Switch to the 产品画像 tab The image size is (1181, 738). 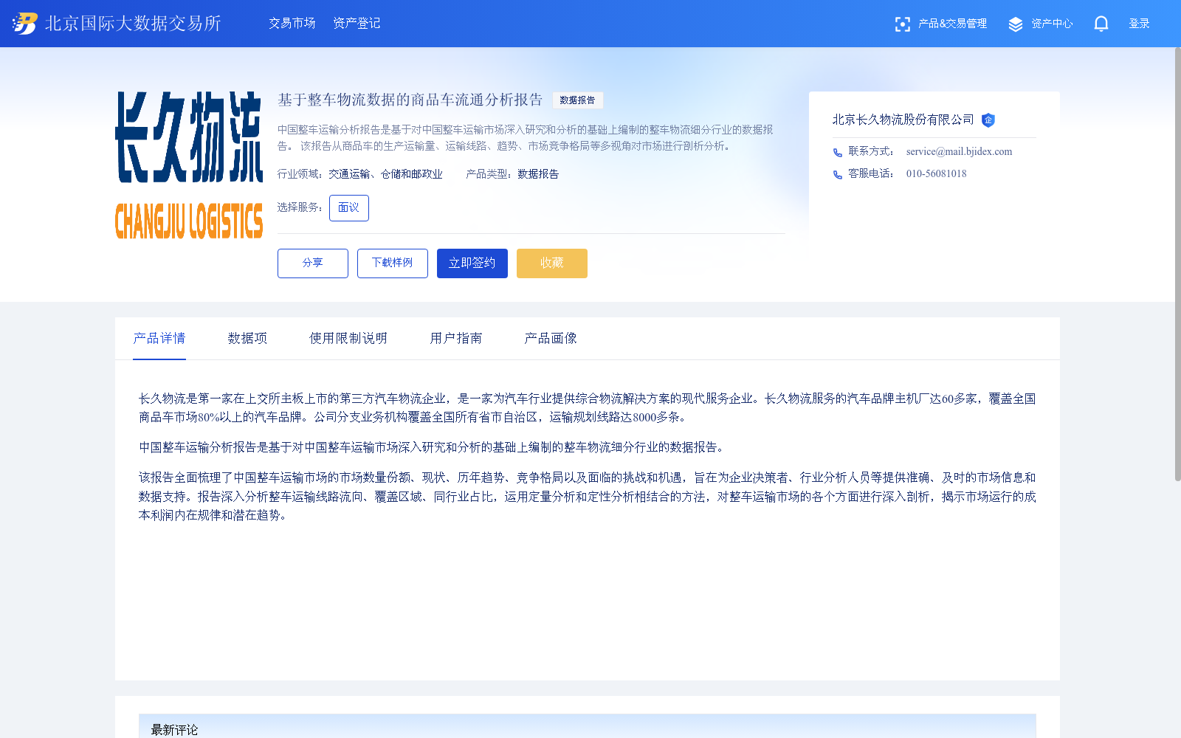551,338
